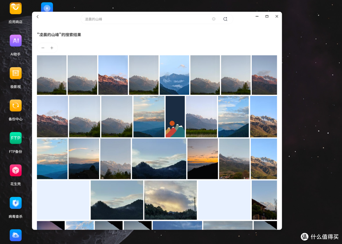Minimize the photo search window
This screenshot has width=342, height=244.
tap(257, 16)
